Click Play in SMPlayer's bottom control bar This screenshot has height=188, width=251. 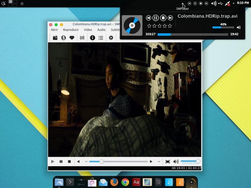[52, 162]
